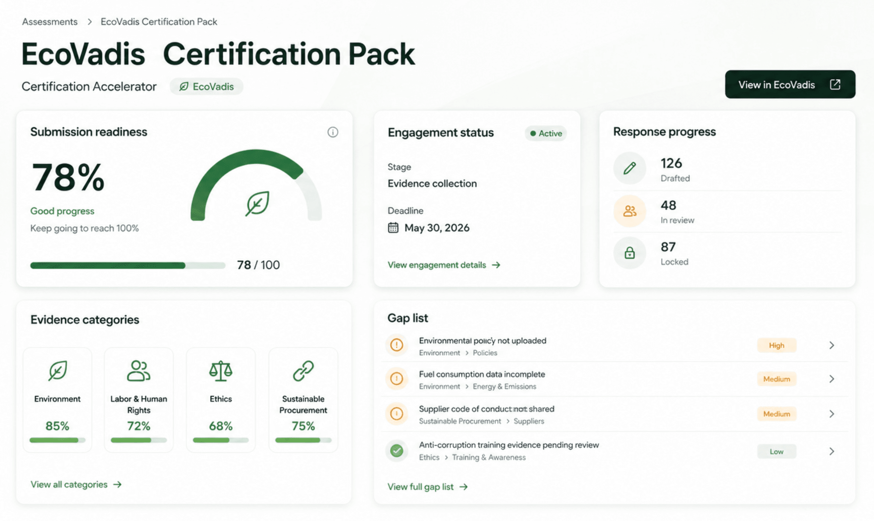Viewport: 874px width, 521px height.
Task: Click EcoVadis Certification Pack breadcrumb item
Action: (x=159, y=22)
